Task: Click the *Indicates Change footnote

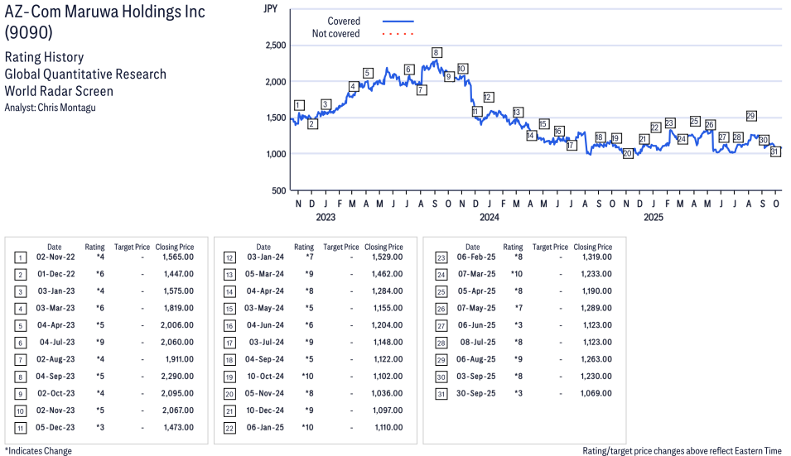Action: pos(38,450)
